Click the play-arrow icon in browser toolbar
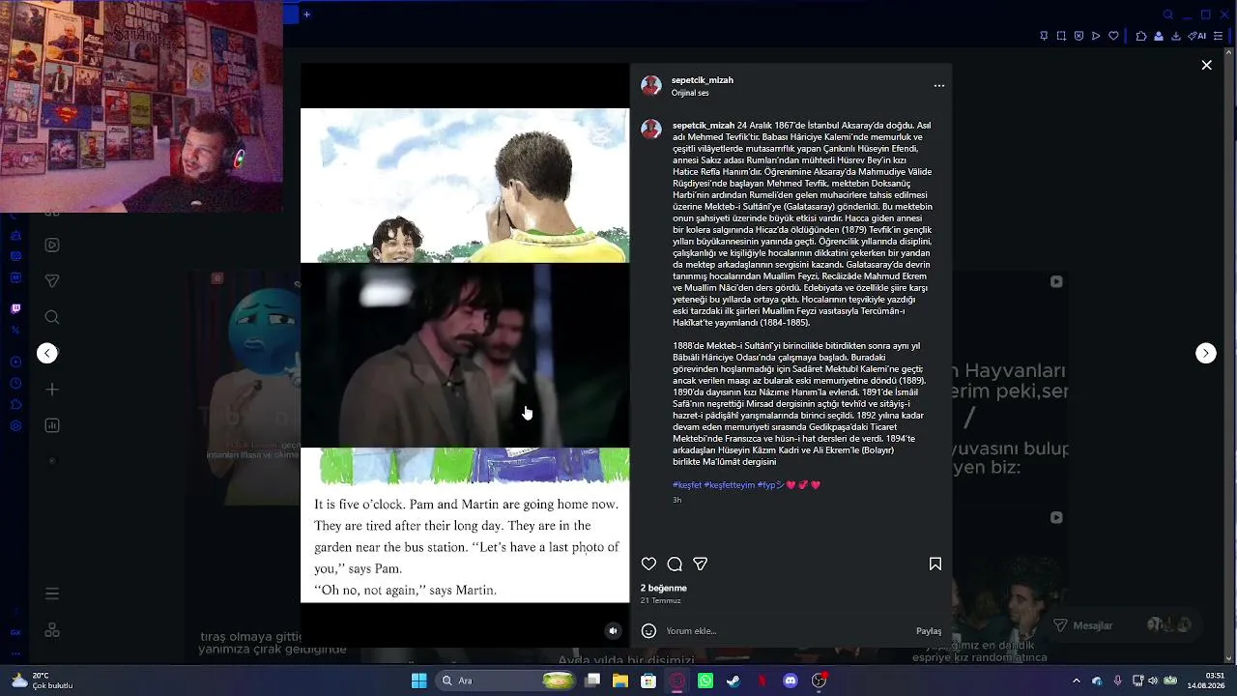 pyautogui.click(x=1096, y=36)
